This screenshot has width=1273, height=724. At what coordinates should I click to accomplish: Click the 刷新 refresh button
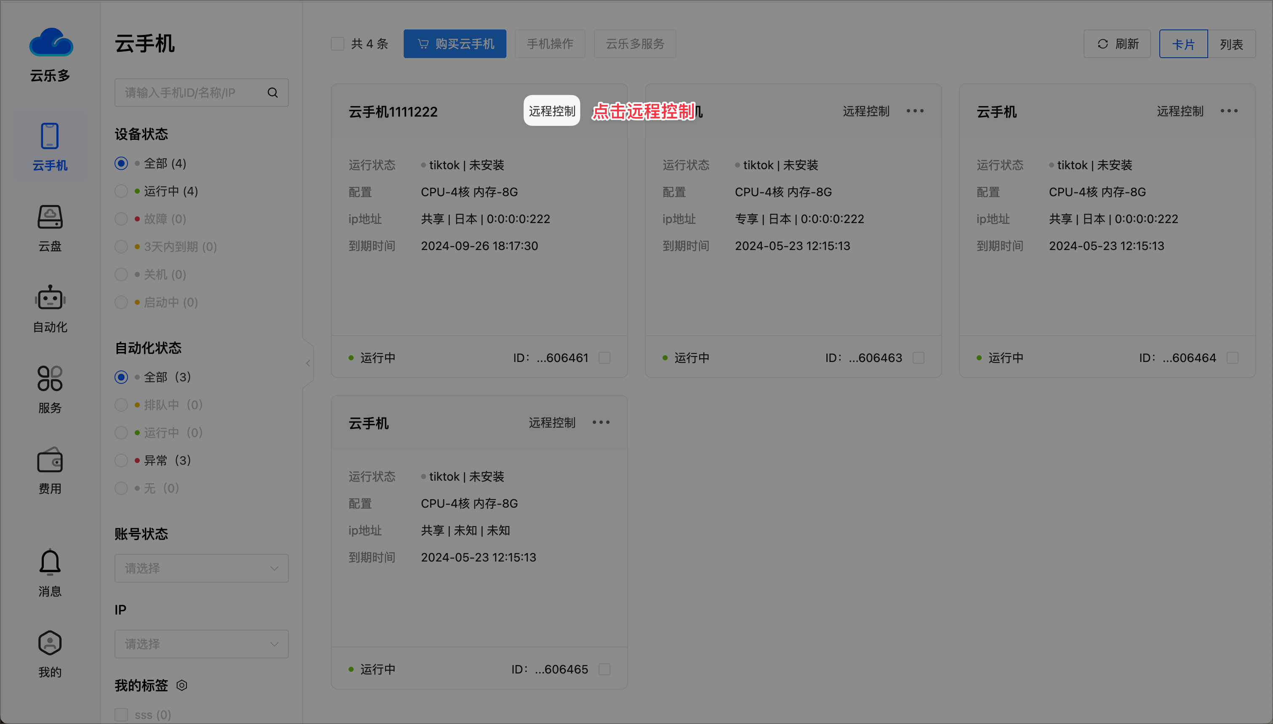tap(1117, 44)
